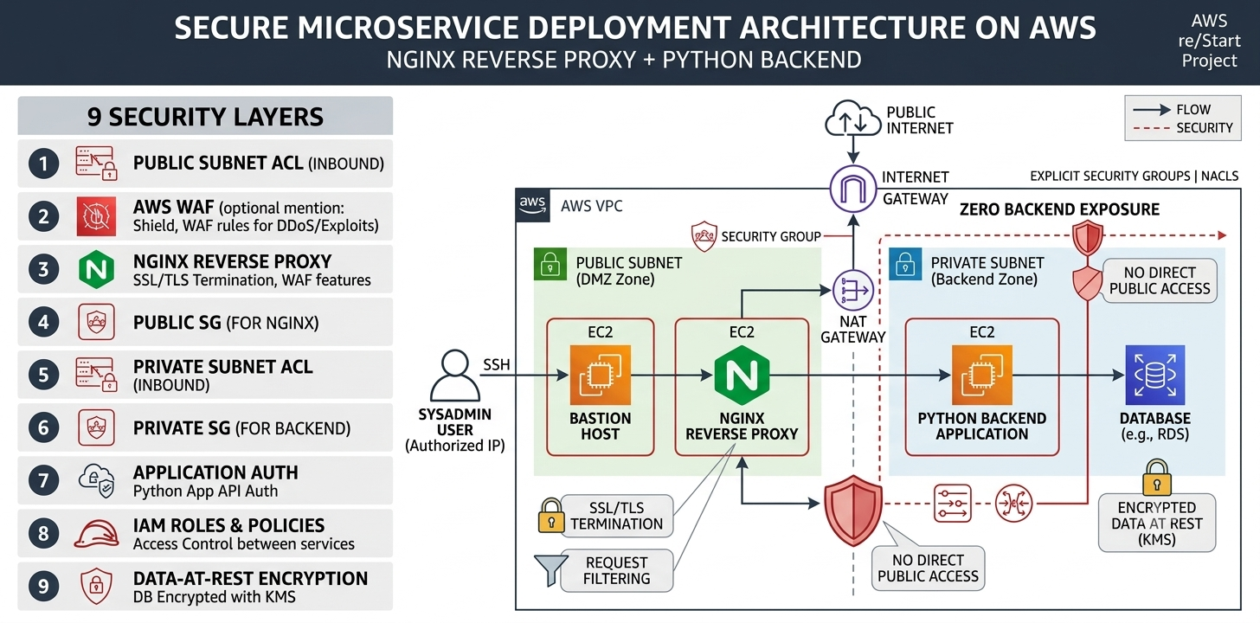Click the main architecture title heading
1260x623 pixels.
pos(635,28)
